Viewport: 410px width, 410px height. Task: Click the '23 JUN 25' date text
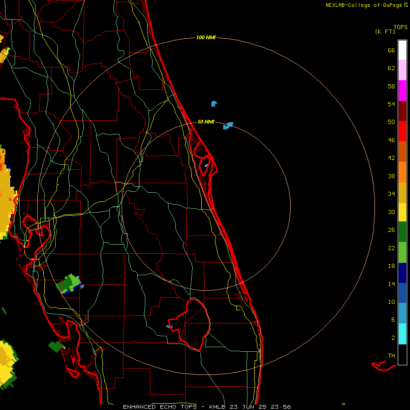coord(248,407)
